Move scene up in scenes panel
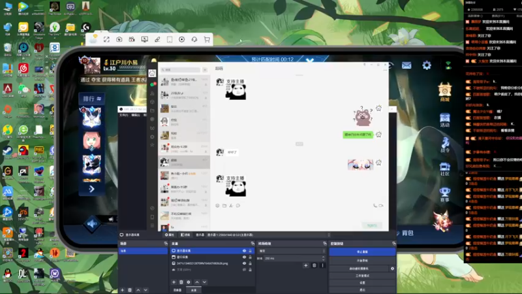522x294 pixels. point(138,290)
